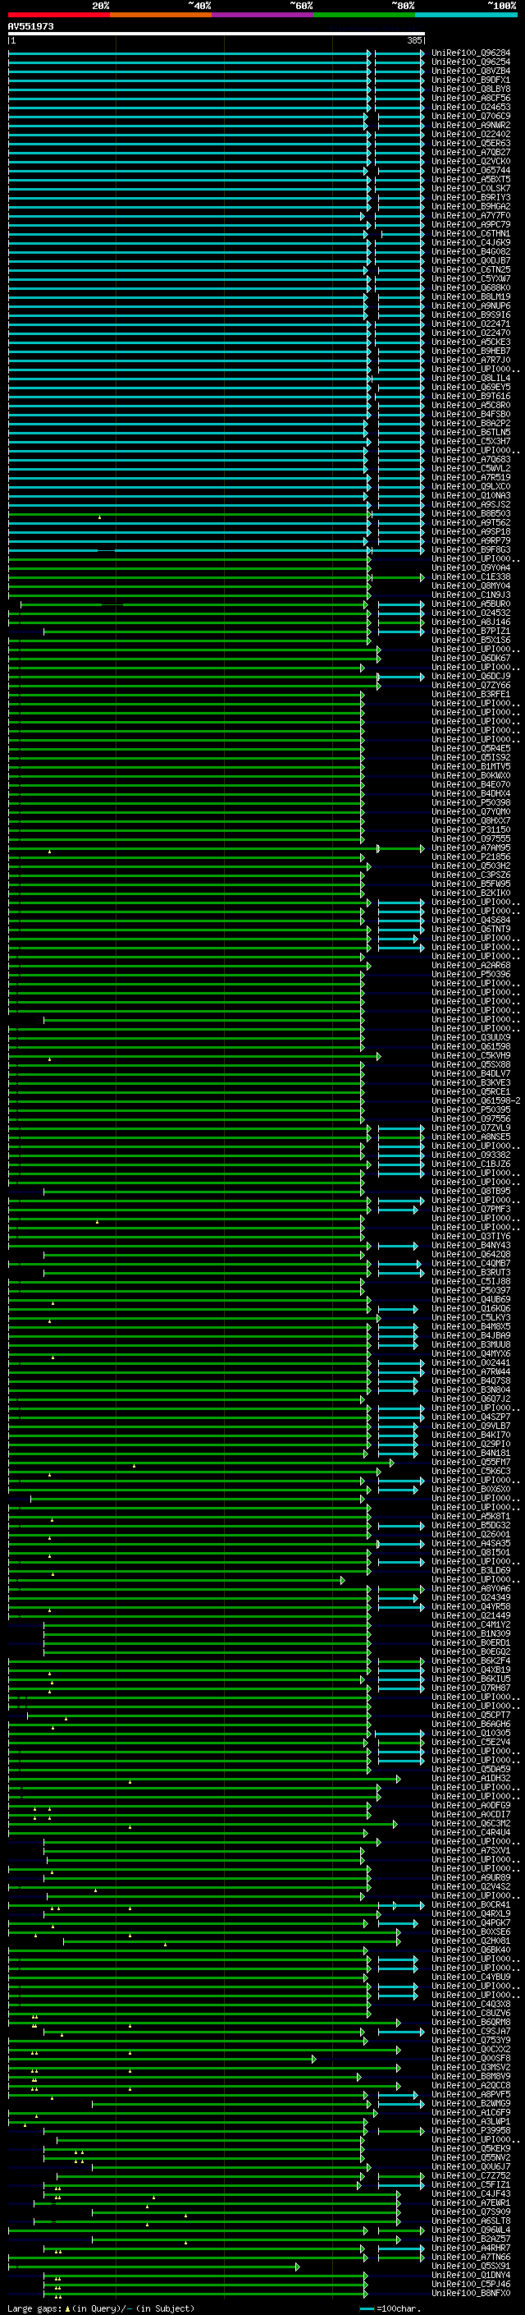525x2315 pixels.
Task: Select the UniRef100_A8PVF5 label
Action: 470,2095
